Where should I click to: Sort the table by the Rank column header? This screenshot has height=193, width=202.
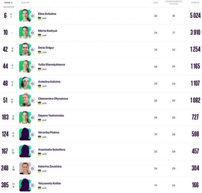[8, 3]
